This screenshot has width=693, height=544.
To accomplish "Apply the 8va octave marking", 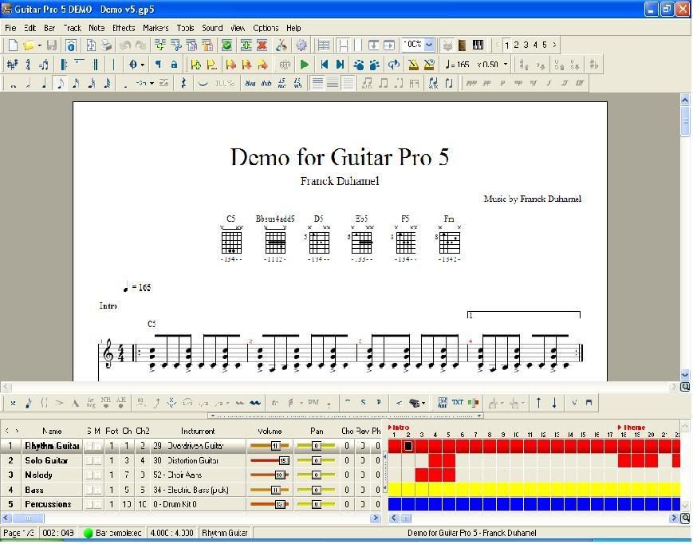I will (x=250, y=83).
